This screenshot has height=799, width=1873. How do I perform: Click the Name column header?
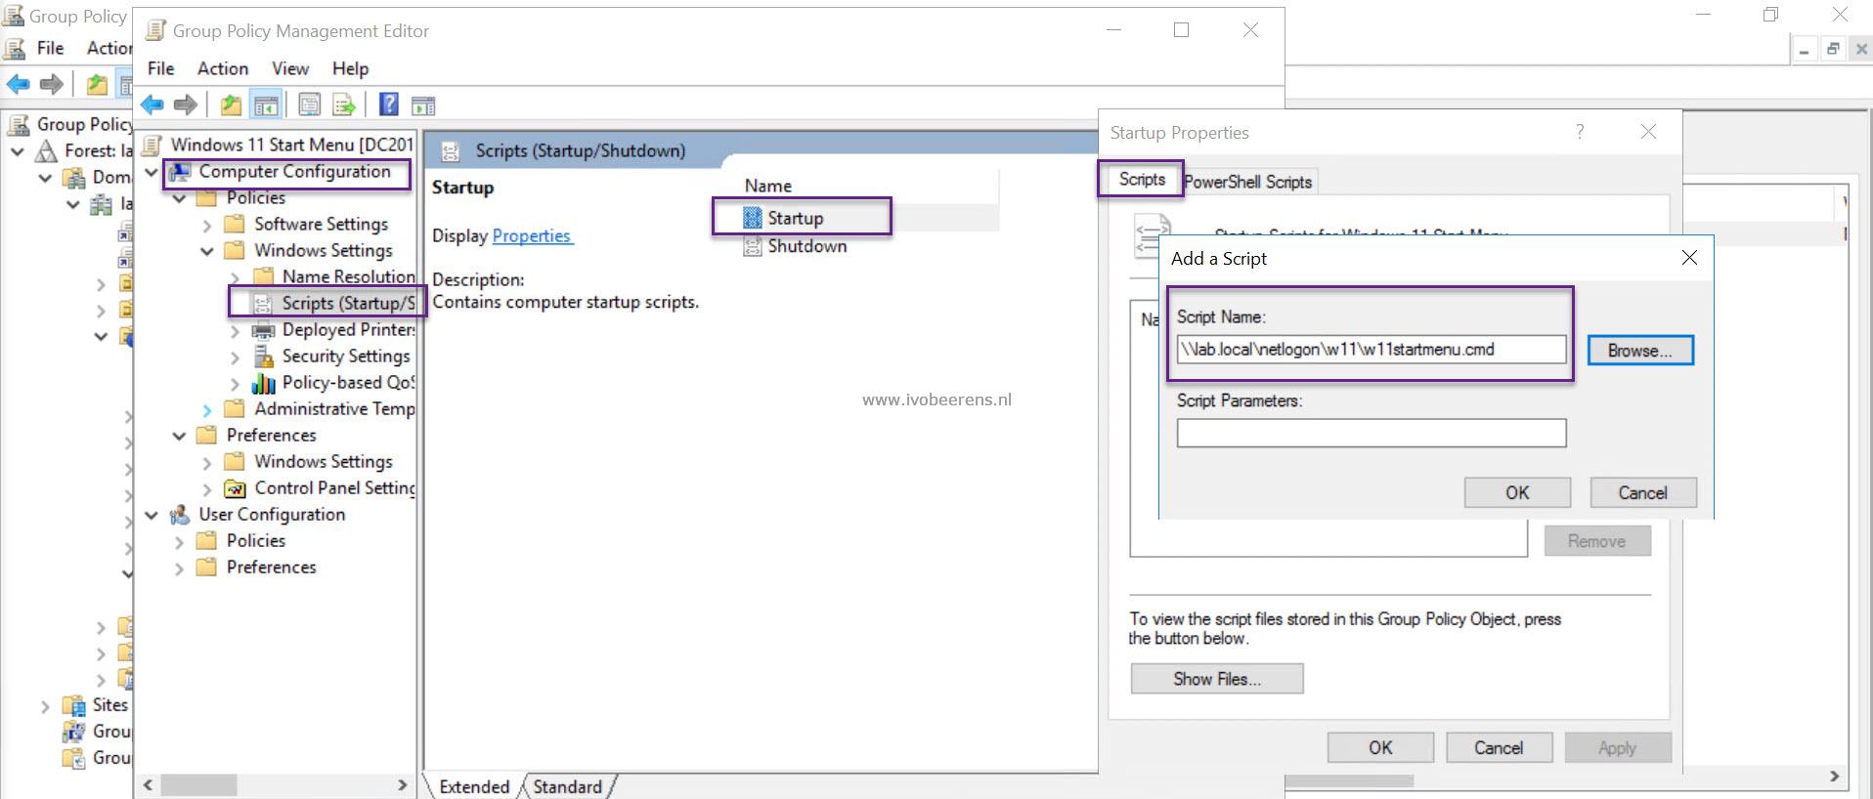[x=768, y=186]
